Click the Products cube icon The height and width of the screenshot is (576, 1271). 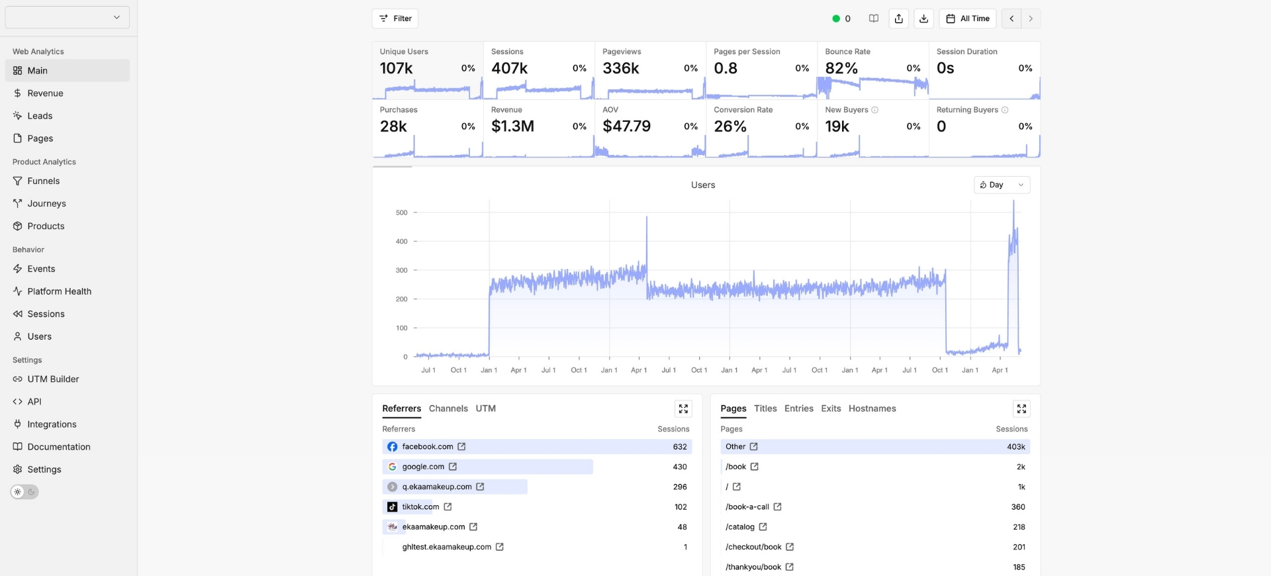tap(18, 226)
